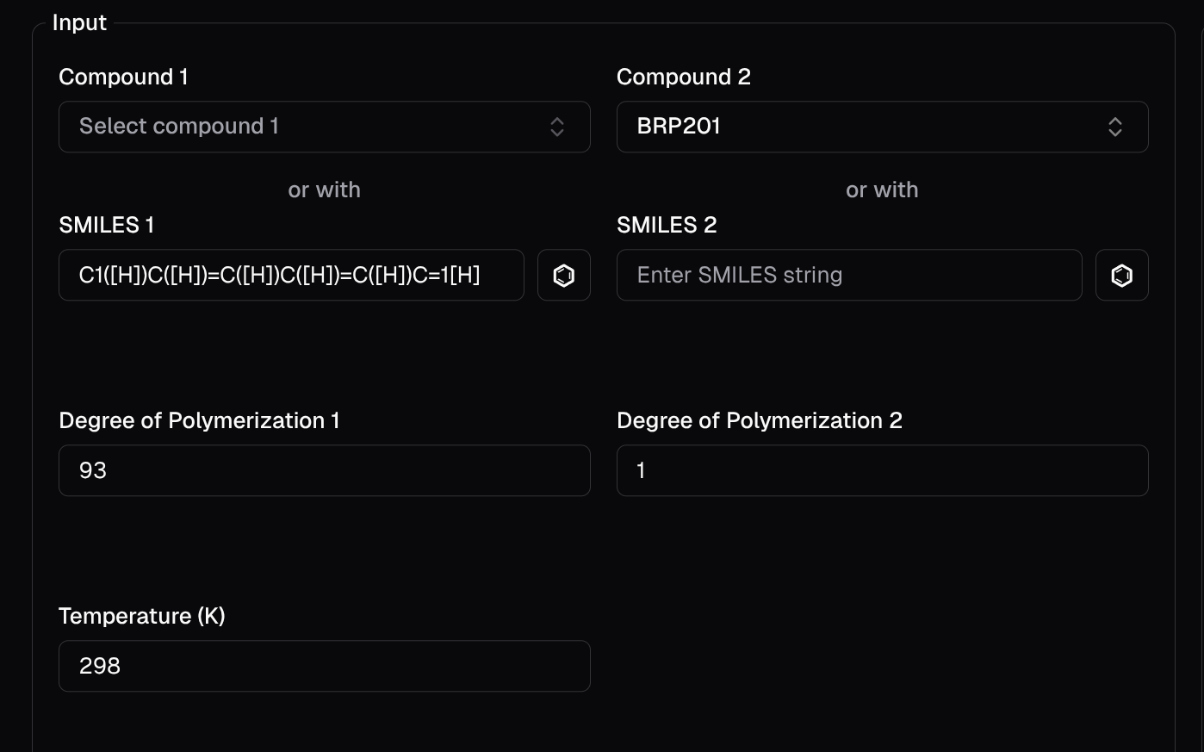Screen dimensions: 1204x752
Task: Open structure drawer icon beside SMILES 1
Action: pyautogui.click(x=563, y=276)
